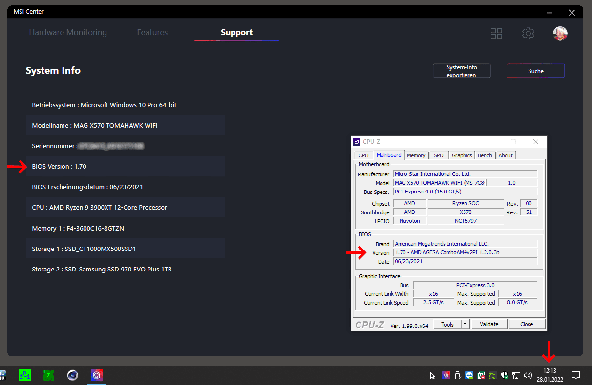Viewport: 592px width, 385px height.
Task: Click the MAG X570 TOMAHAWK WIFI model field in CPU-Z
Action: pyautogui.click(x=440, y=183)
